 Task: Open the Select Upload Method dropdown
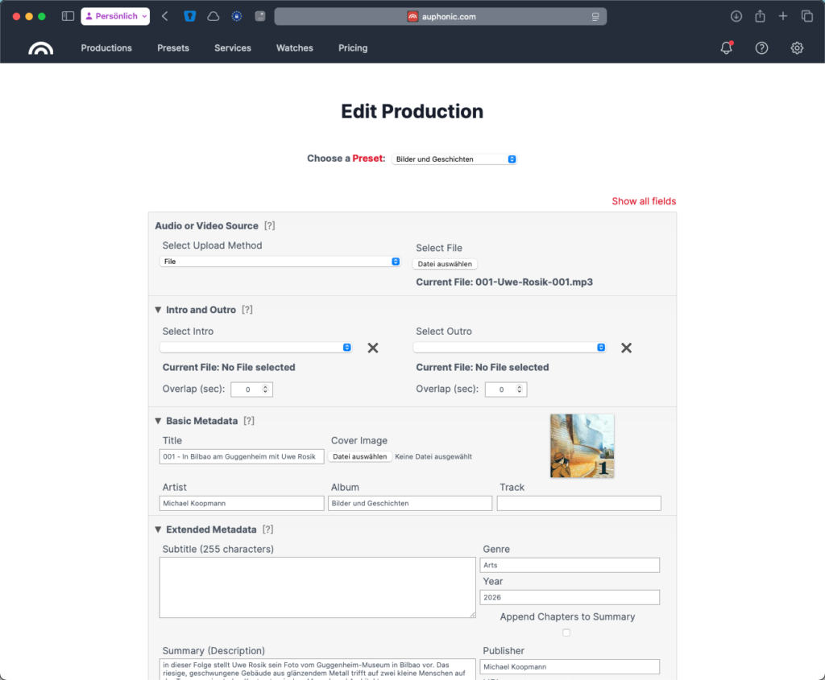click(280, 262)
